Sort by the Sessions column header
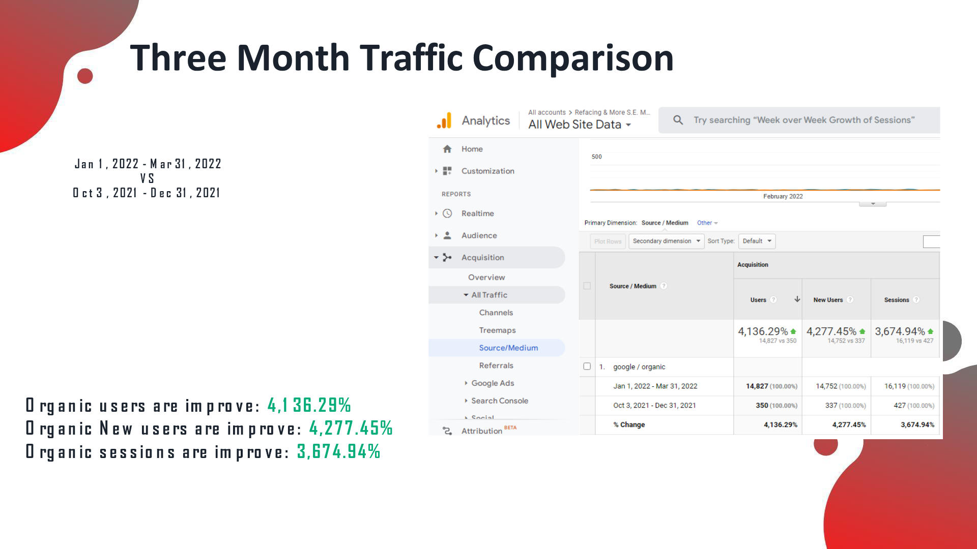 click(896, 300)
